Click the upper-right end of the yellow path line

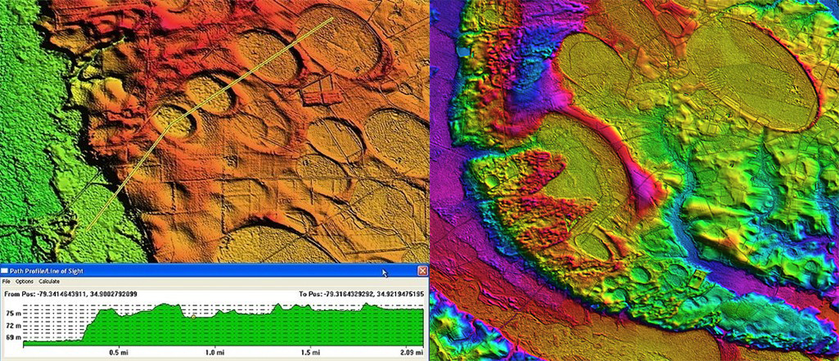[332, 18]
